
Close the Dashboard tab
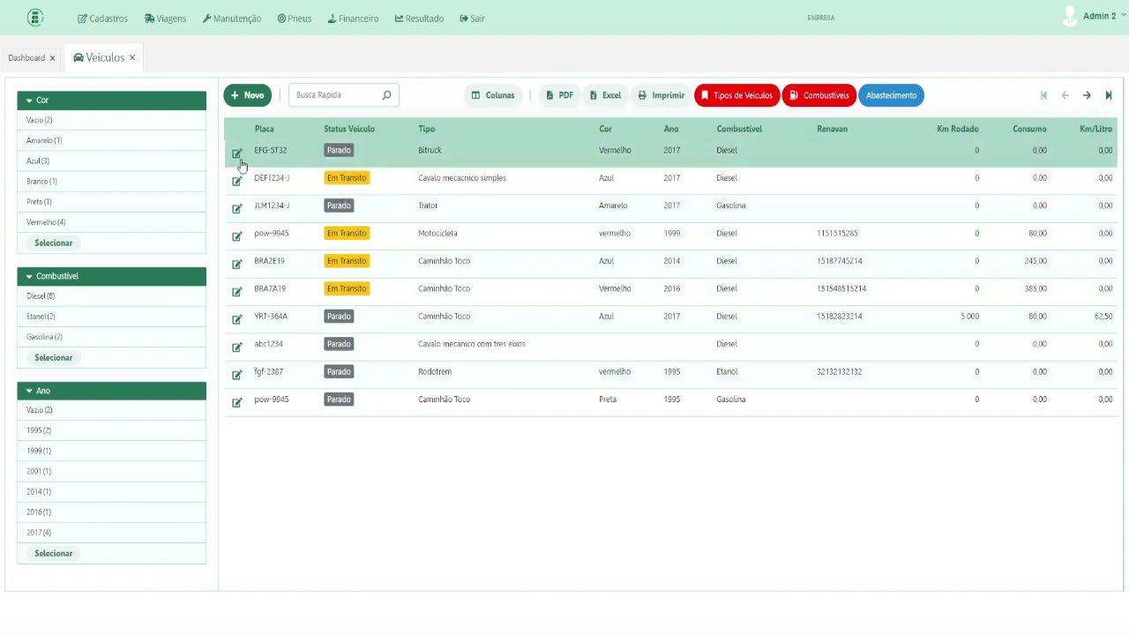pyautogui.click(x=52, y=58)
